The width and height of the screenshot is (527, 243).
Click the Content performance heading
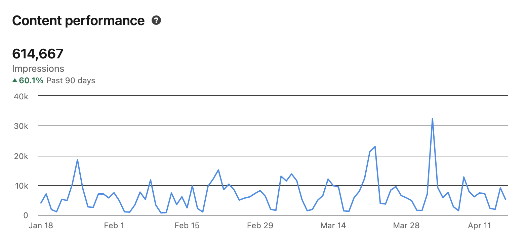coord(78,21)
